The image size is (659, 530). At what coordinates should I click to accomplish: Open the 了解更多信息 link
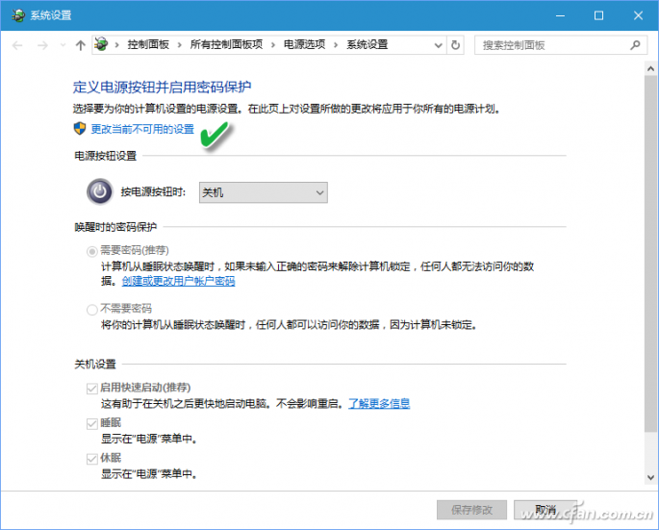(x=379, y=403)
